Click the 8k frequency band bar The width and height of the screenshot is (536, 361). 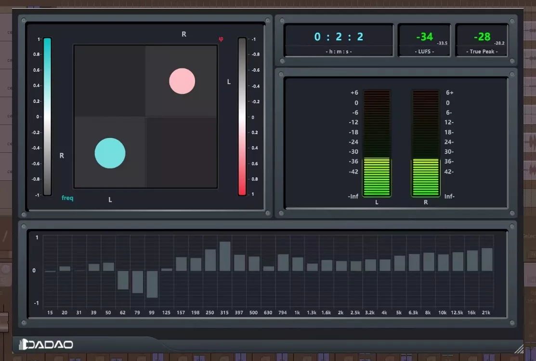pos(429,261)
